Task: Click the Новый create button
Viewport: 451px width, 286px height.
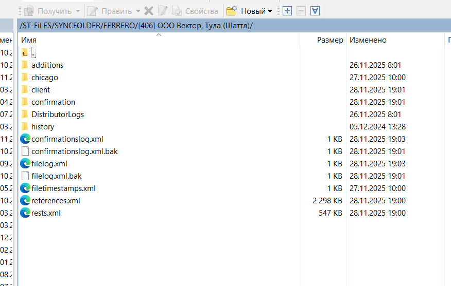Action: pyautogui.click(x=246, y=11)
